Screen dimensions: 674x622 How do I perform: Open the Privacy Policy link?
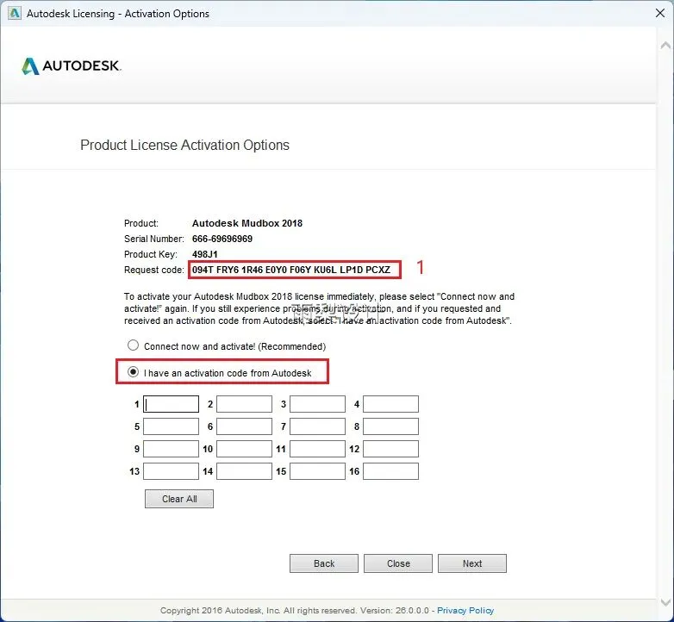pos(465,611)
